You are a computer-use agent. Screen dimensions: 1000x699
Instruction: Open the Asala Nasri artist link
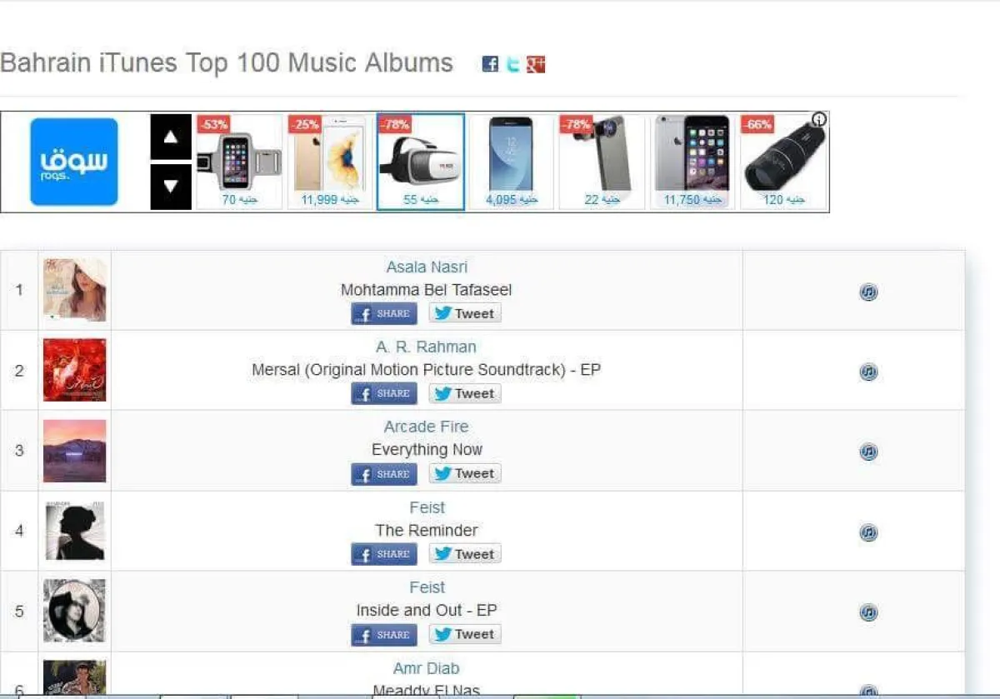427,267
